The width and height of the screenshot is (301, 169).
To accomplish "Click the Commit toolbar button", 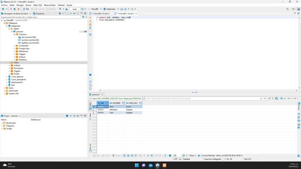I will [40, 9].
